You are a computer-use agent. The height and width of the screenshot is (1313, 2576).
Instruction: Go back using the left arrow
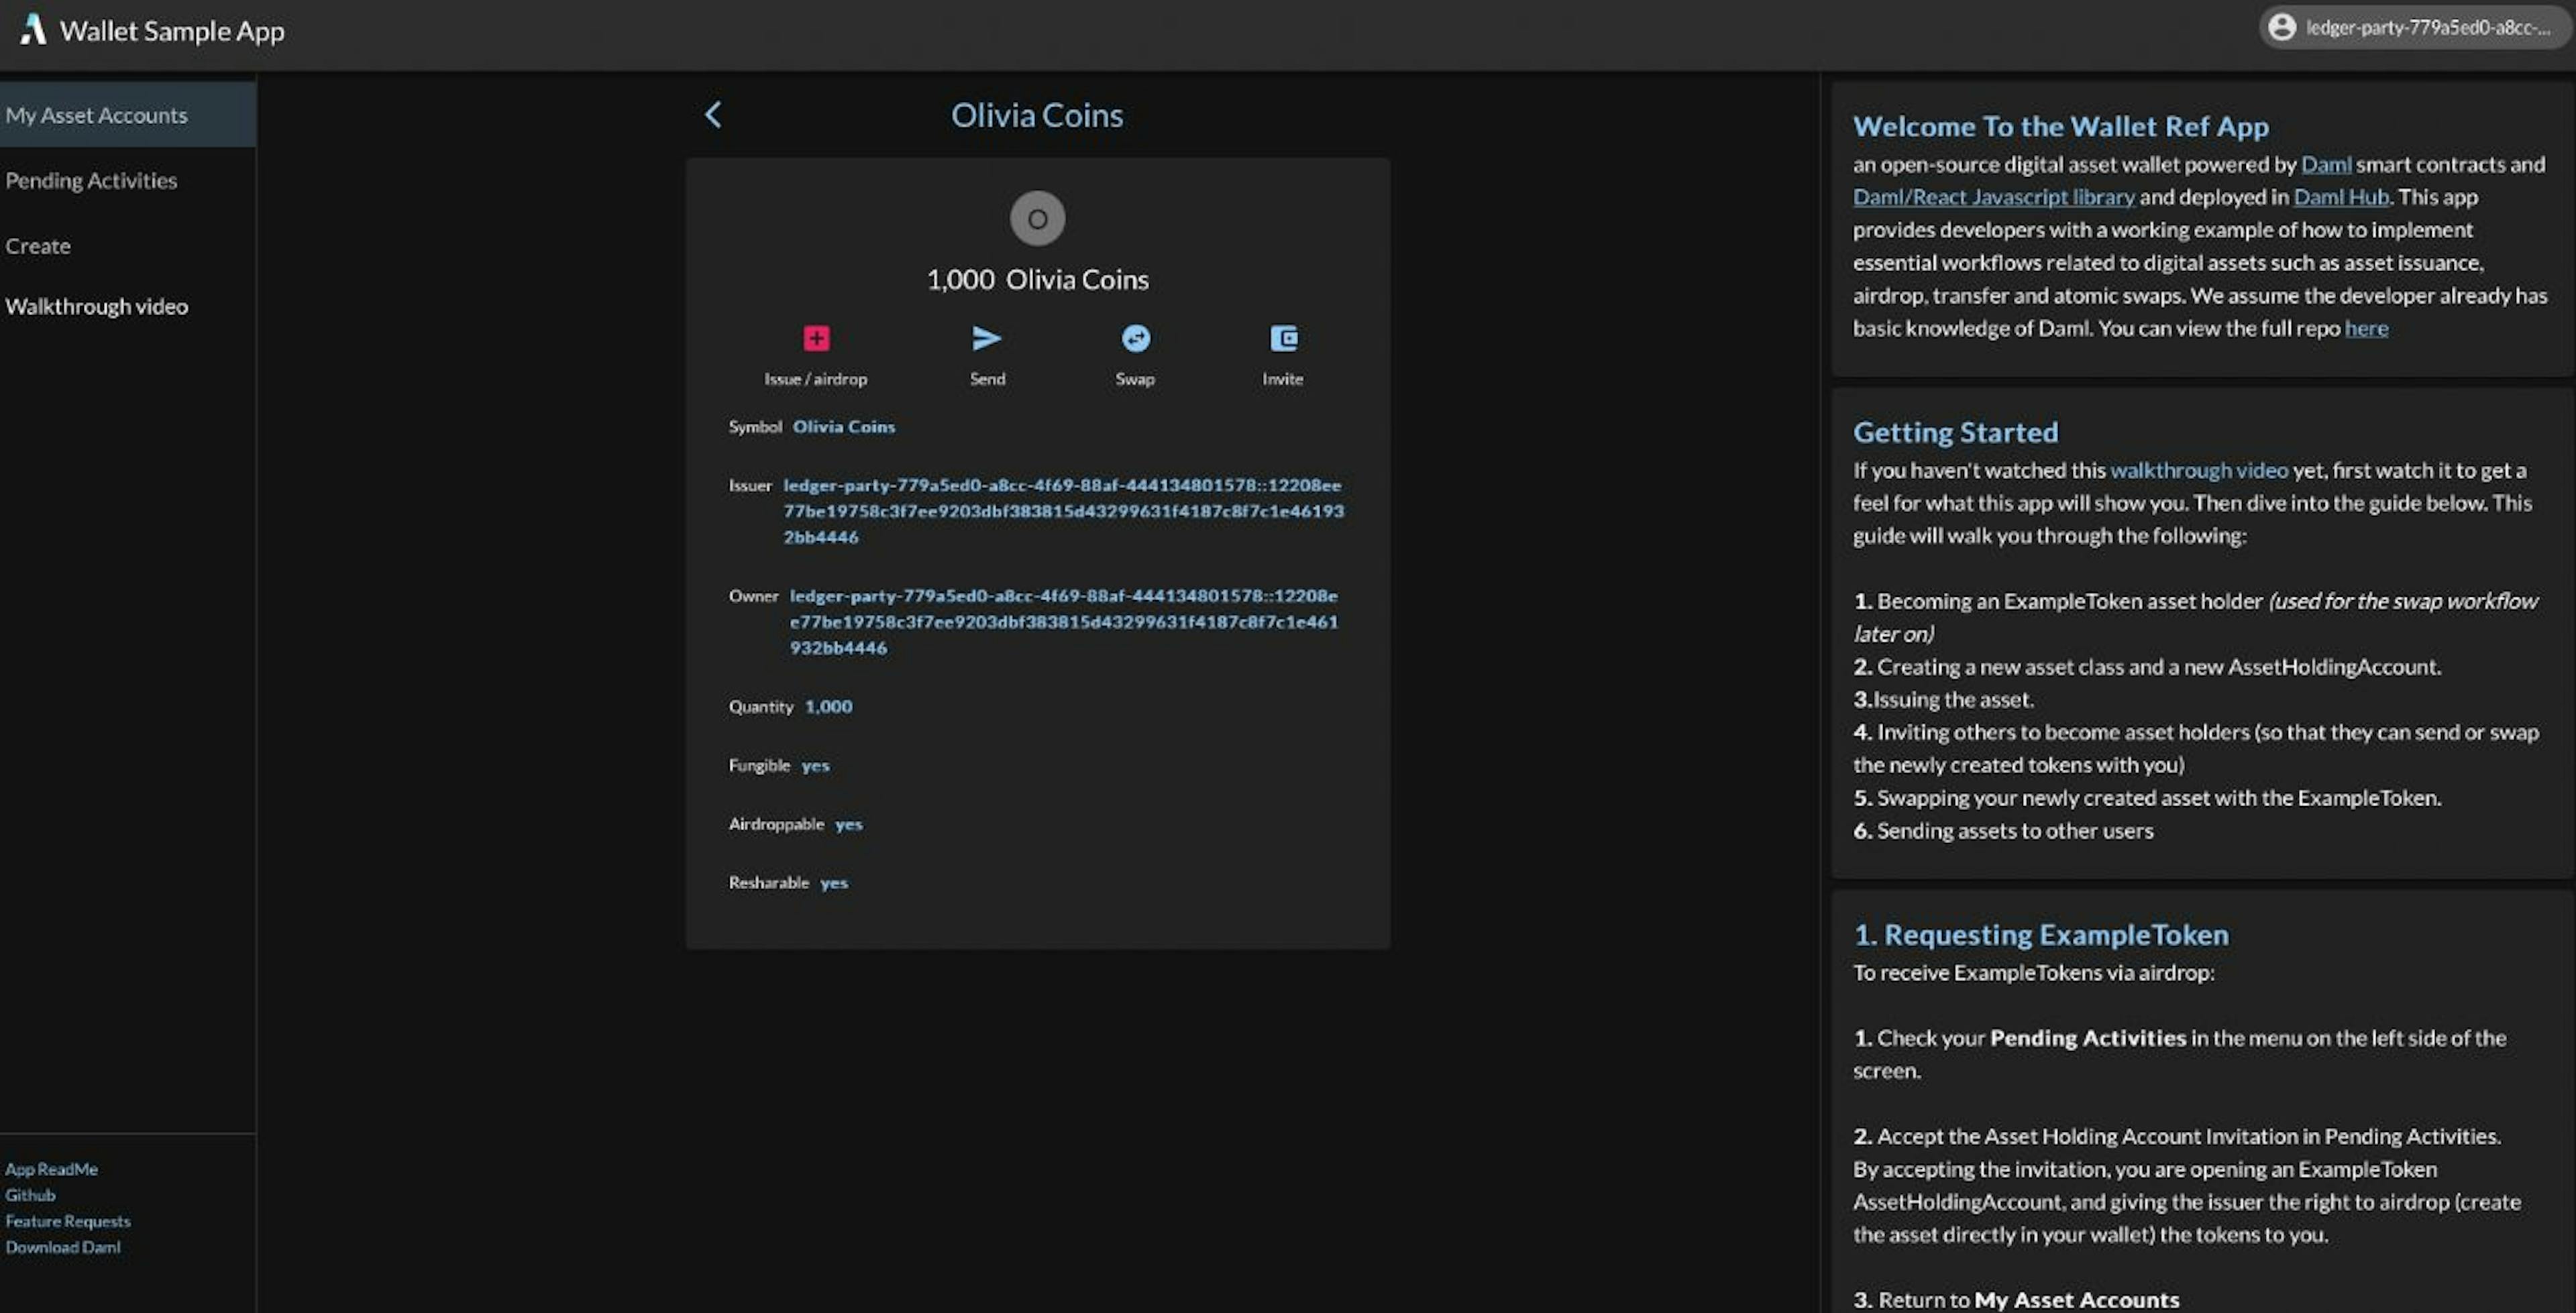coord(713,115)
